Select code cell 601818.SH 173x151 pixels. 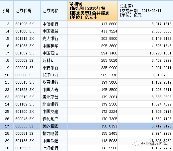click(x=27, y=38)
